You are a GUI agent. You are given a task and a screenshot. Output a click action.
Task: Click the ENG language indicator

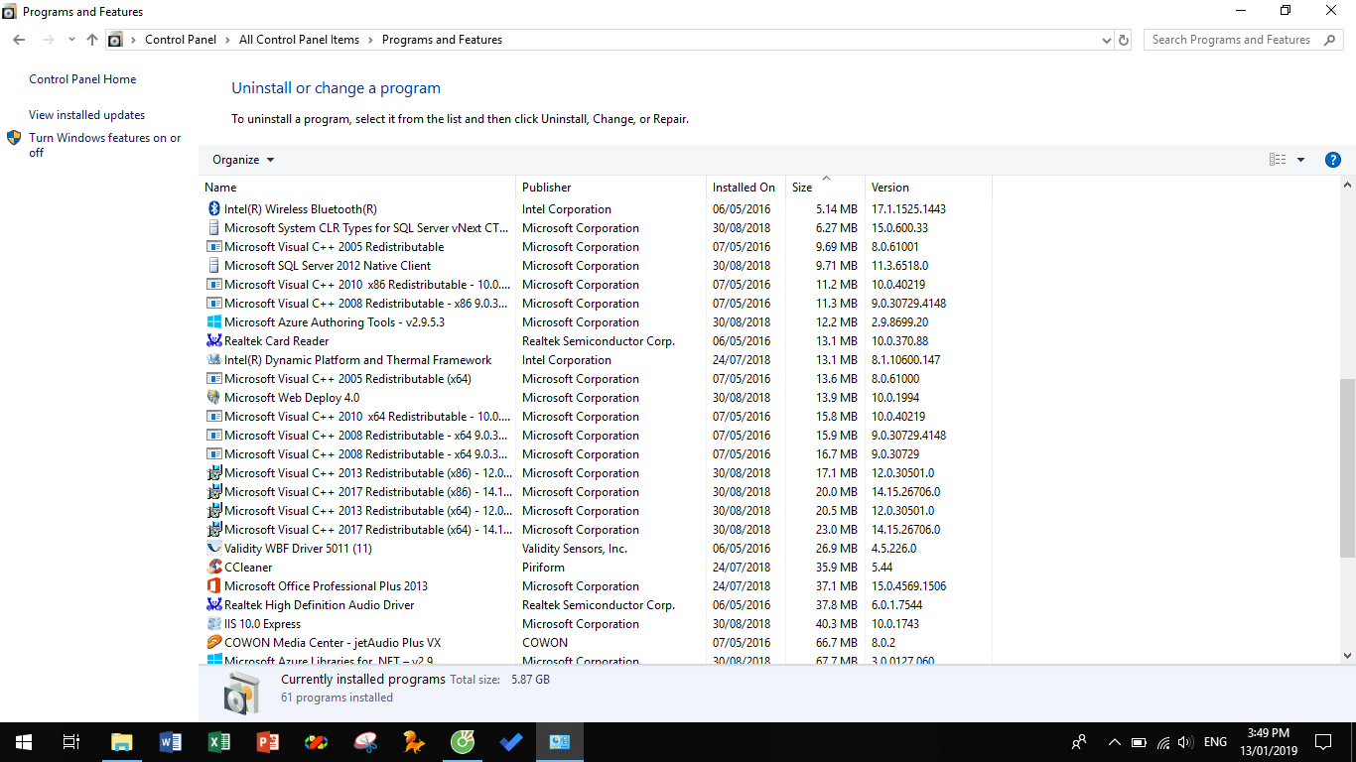point(1215,742)
